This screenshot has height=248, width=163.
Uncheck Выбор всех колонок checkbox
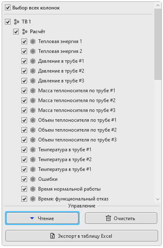(x=8, y=8)
